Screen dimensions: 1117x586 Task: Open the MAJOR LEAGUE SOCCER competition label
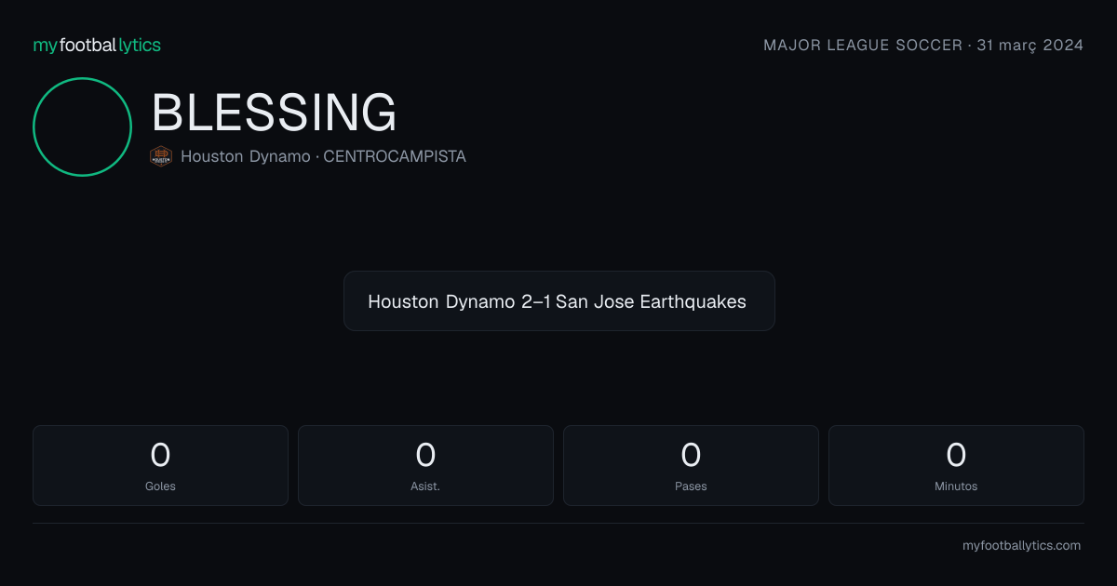point(863,45)
